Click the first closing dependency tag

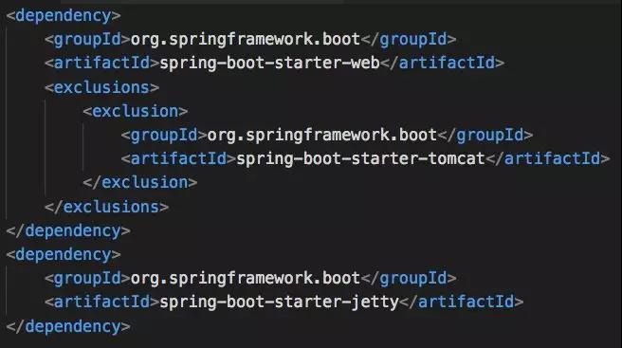tap(68, 231)
